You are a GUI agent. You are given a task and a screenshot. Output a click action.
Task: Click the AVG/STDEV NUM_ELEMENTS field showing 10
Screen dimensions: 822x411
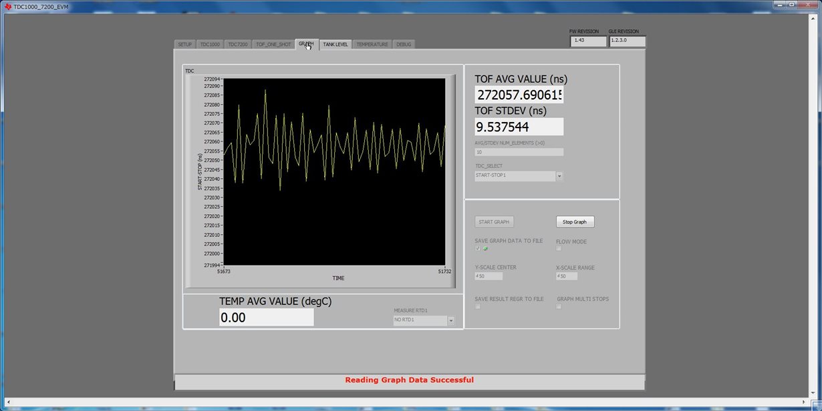pos(519,151)
